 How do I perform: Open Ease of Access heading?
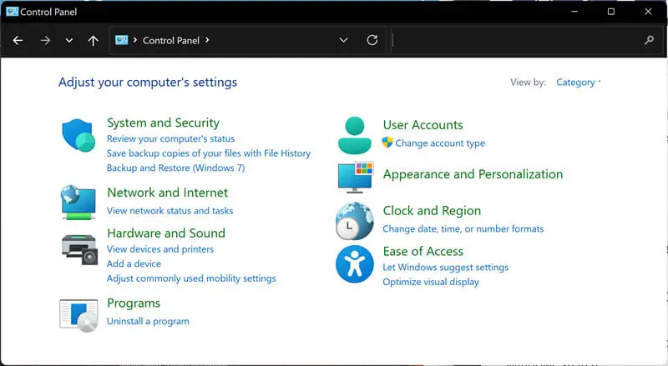tap(423, 252)
